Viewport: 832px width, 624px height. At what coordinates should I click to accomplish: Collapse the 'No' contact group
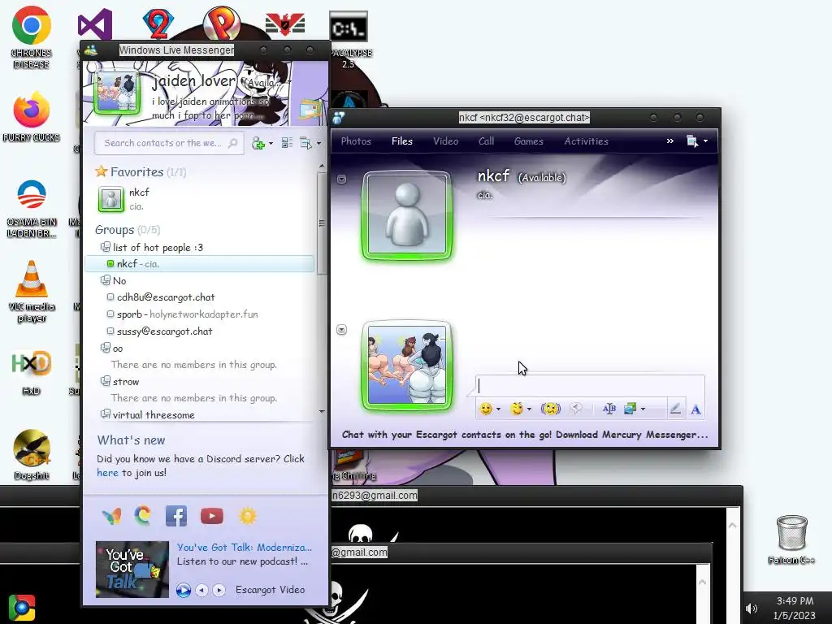(106, 280)
